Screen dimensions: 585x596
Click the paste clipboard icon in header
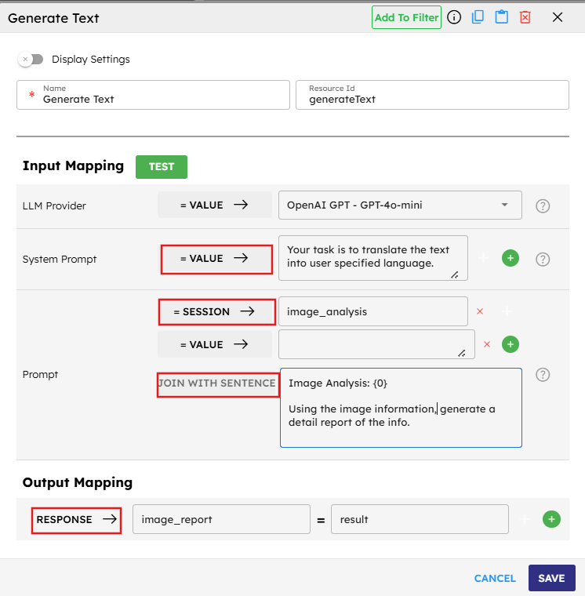click(x=501, y=17)
